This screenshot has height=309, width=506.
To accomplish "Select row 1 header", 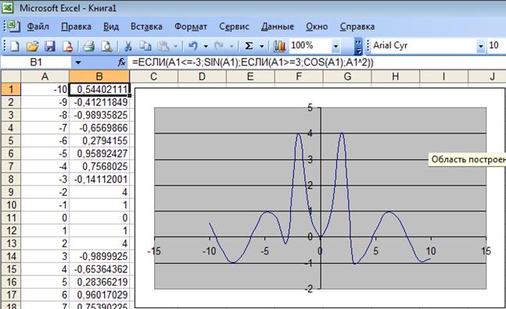I will tap(11, 89).
